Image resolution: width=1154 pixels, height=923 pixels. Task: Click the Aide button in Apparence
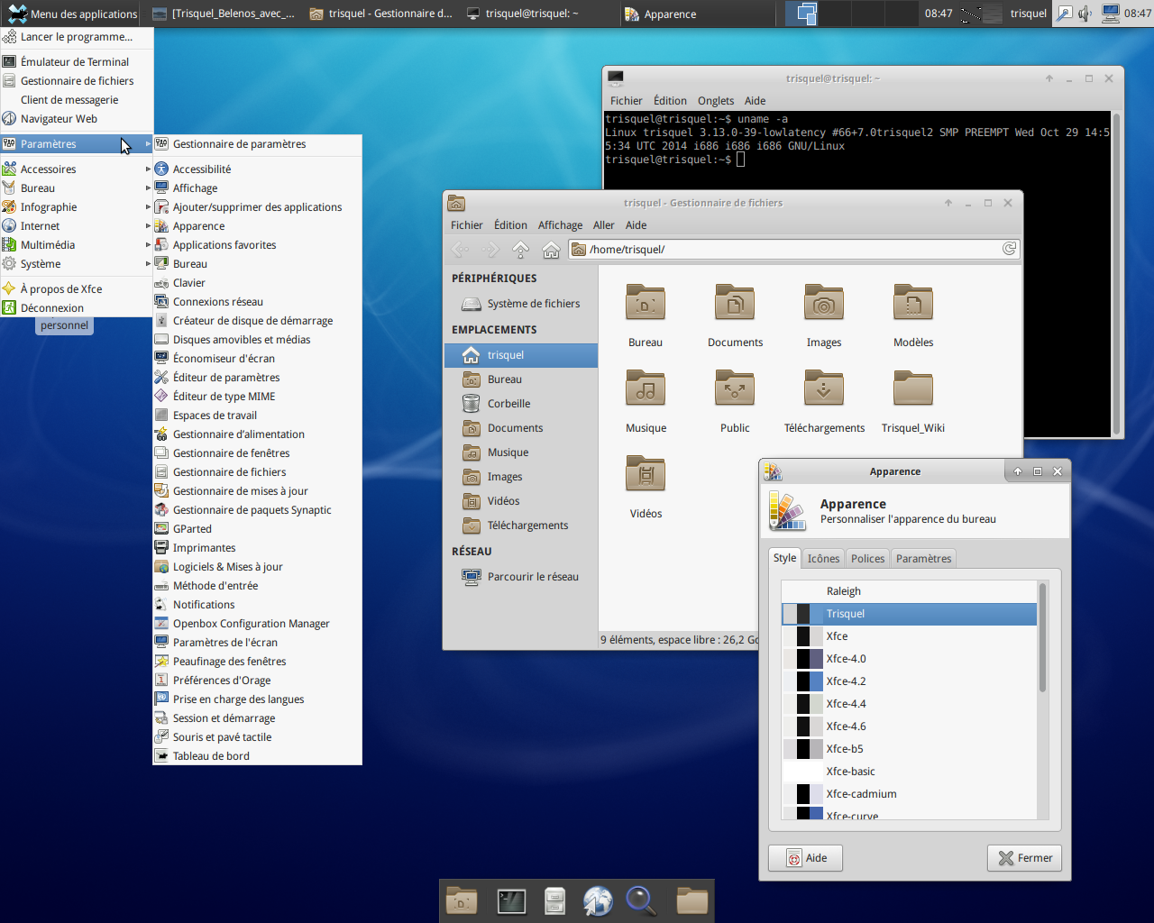pyautogui.click(x=805, y=858)
